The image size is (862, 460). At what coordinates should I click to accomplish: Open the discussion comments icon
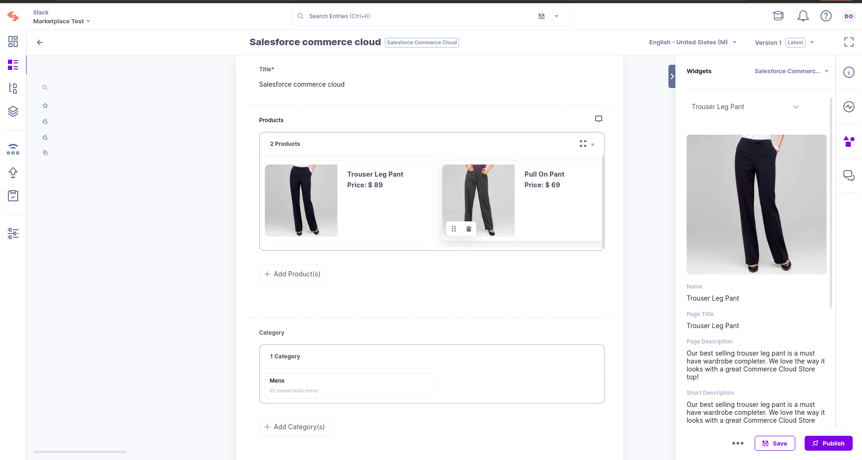point(849,176)
